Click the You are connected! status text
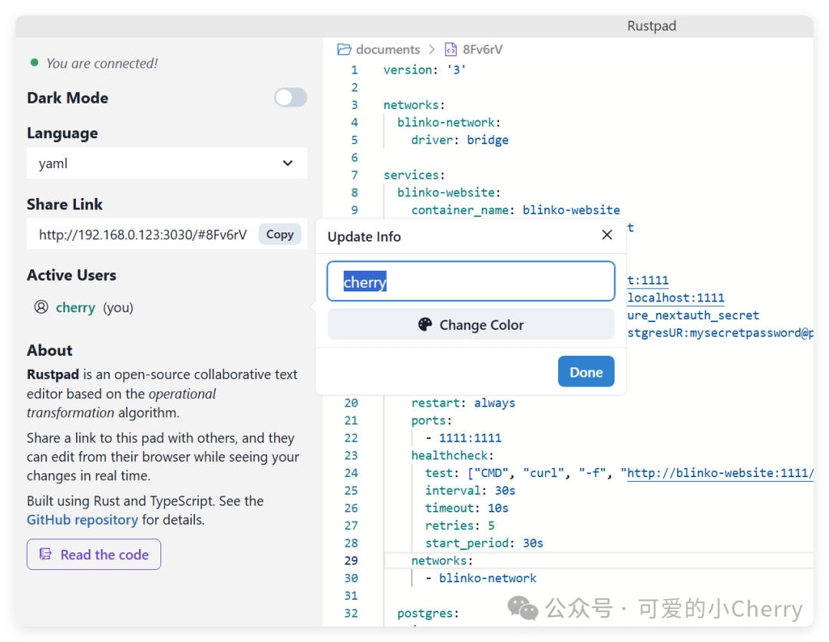829x642 pixels. coord(102,64)
